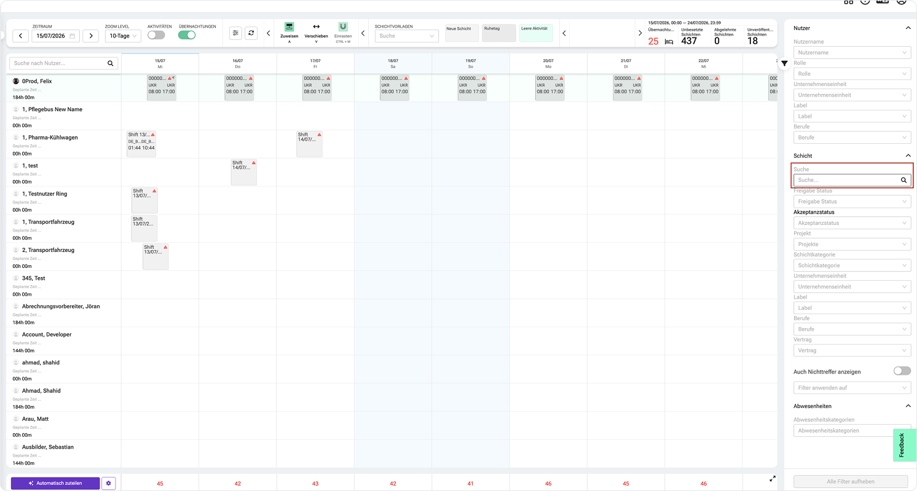Viewport: 917px width, 491px height.
Task: Select the Verschieben move tool
Action: (316, 27)
